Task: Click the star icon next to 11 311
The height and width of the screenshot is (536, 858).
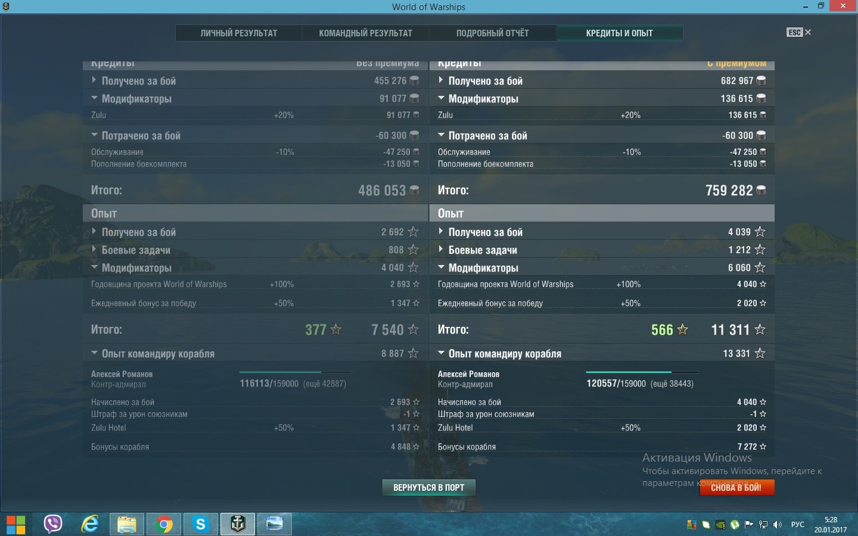Action: tap(760, 329)
